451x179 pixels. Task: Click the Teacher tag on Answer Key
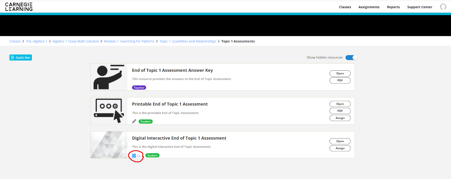point(139,88)
